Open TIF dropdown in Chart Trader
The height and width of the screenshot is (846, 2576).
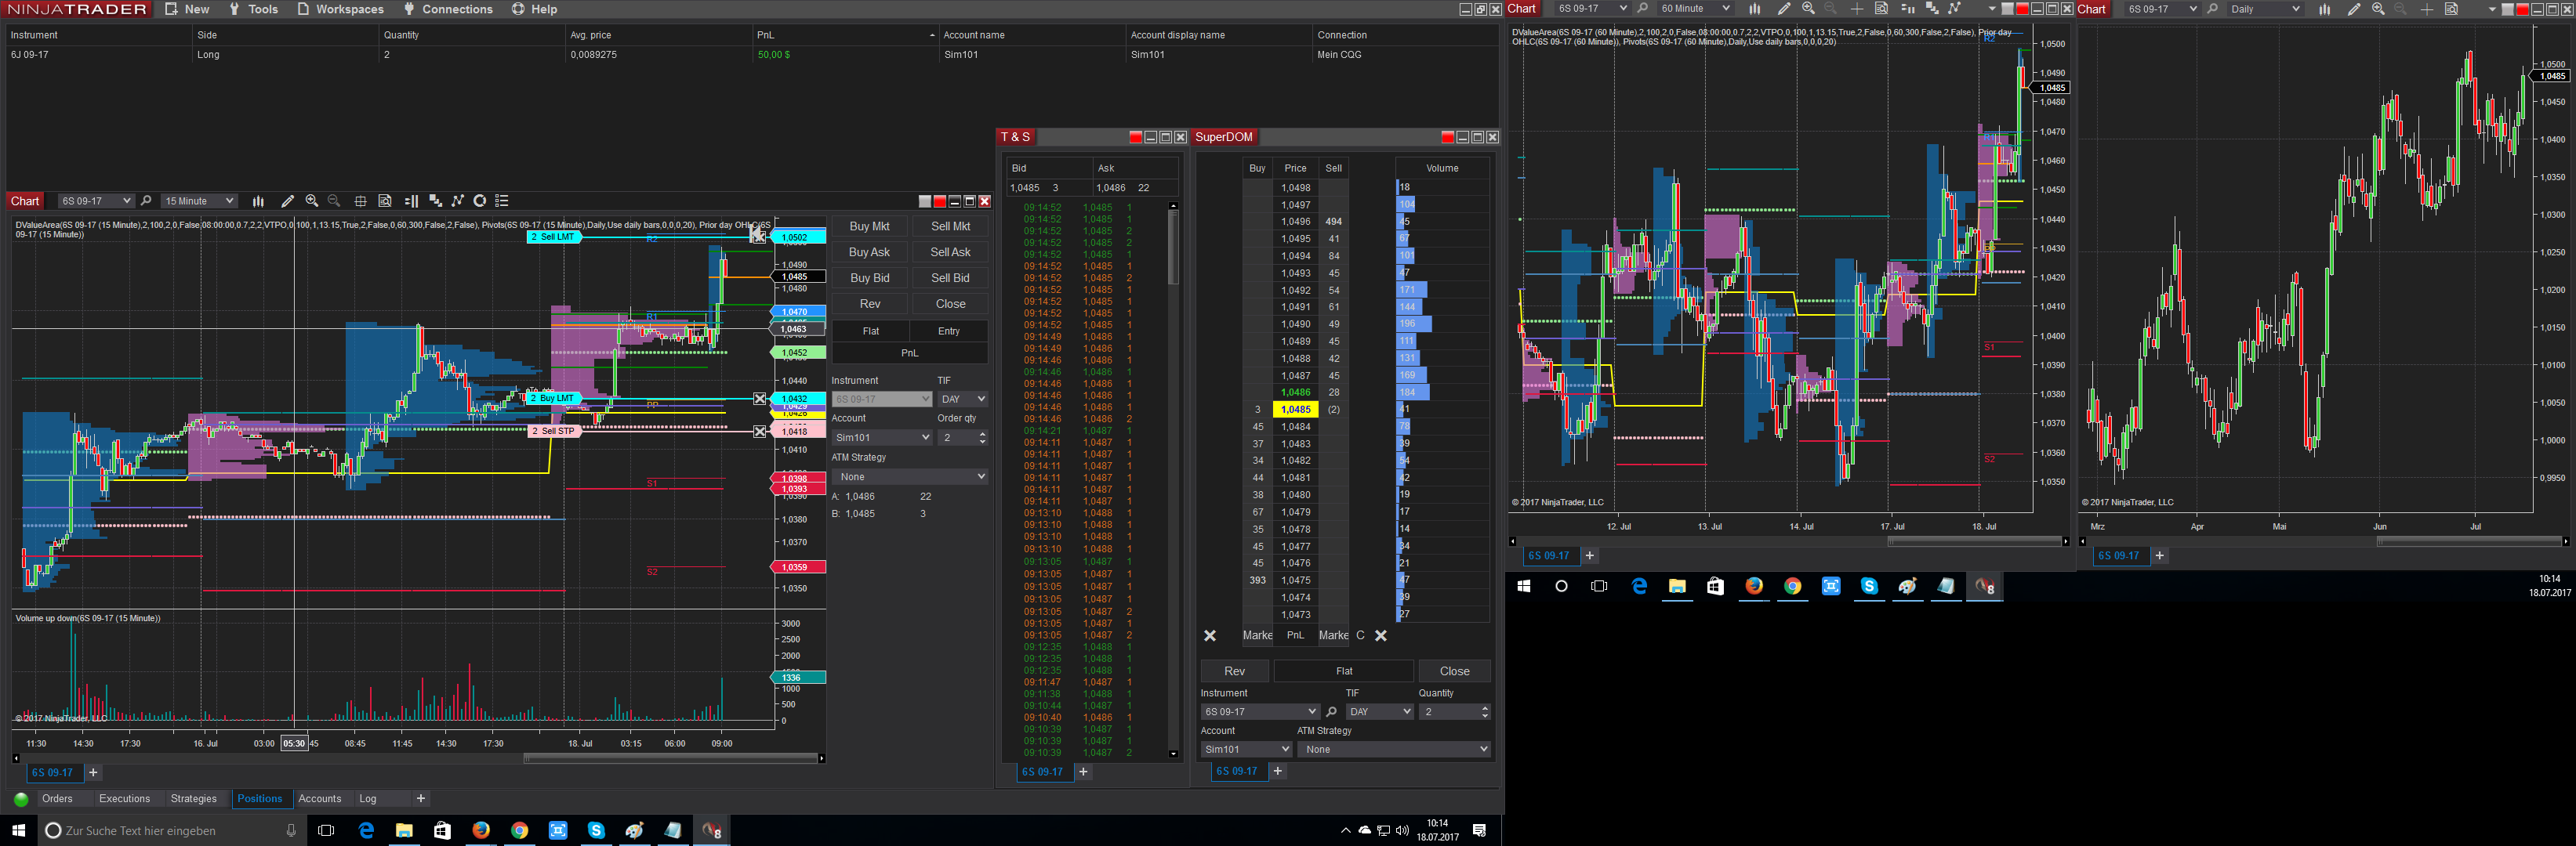[x=963, y=399]
